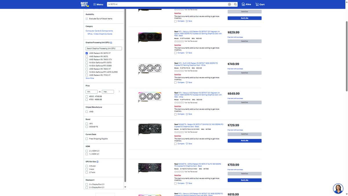
Task: Apply price range arrow button
Action: click(119, 91)
